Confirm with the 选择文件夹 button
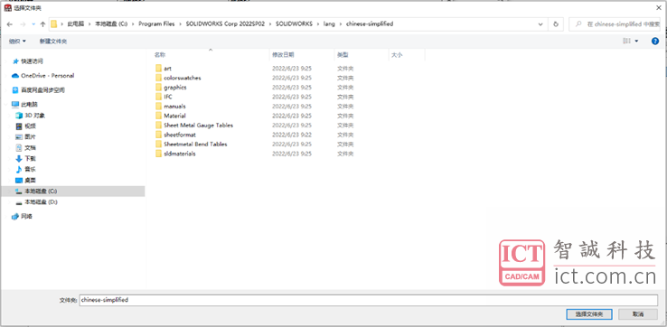This screenshot has width=667, height=327. [589, 314]
